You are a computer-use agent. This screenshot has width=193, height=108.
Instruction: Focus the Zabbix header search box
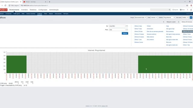pyautogui.click(x=160, y=10)
